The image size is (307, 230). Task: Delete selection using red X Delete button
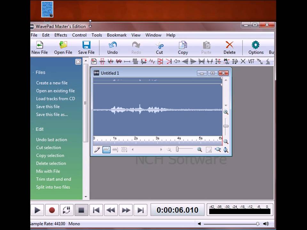(230, 48)
